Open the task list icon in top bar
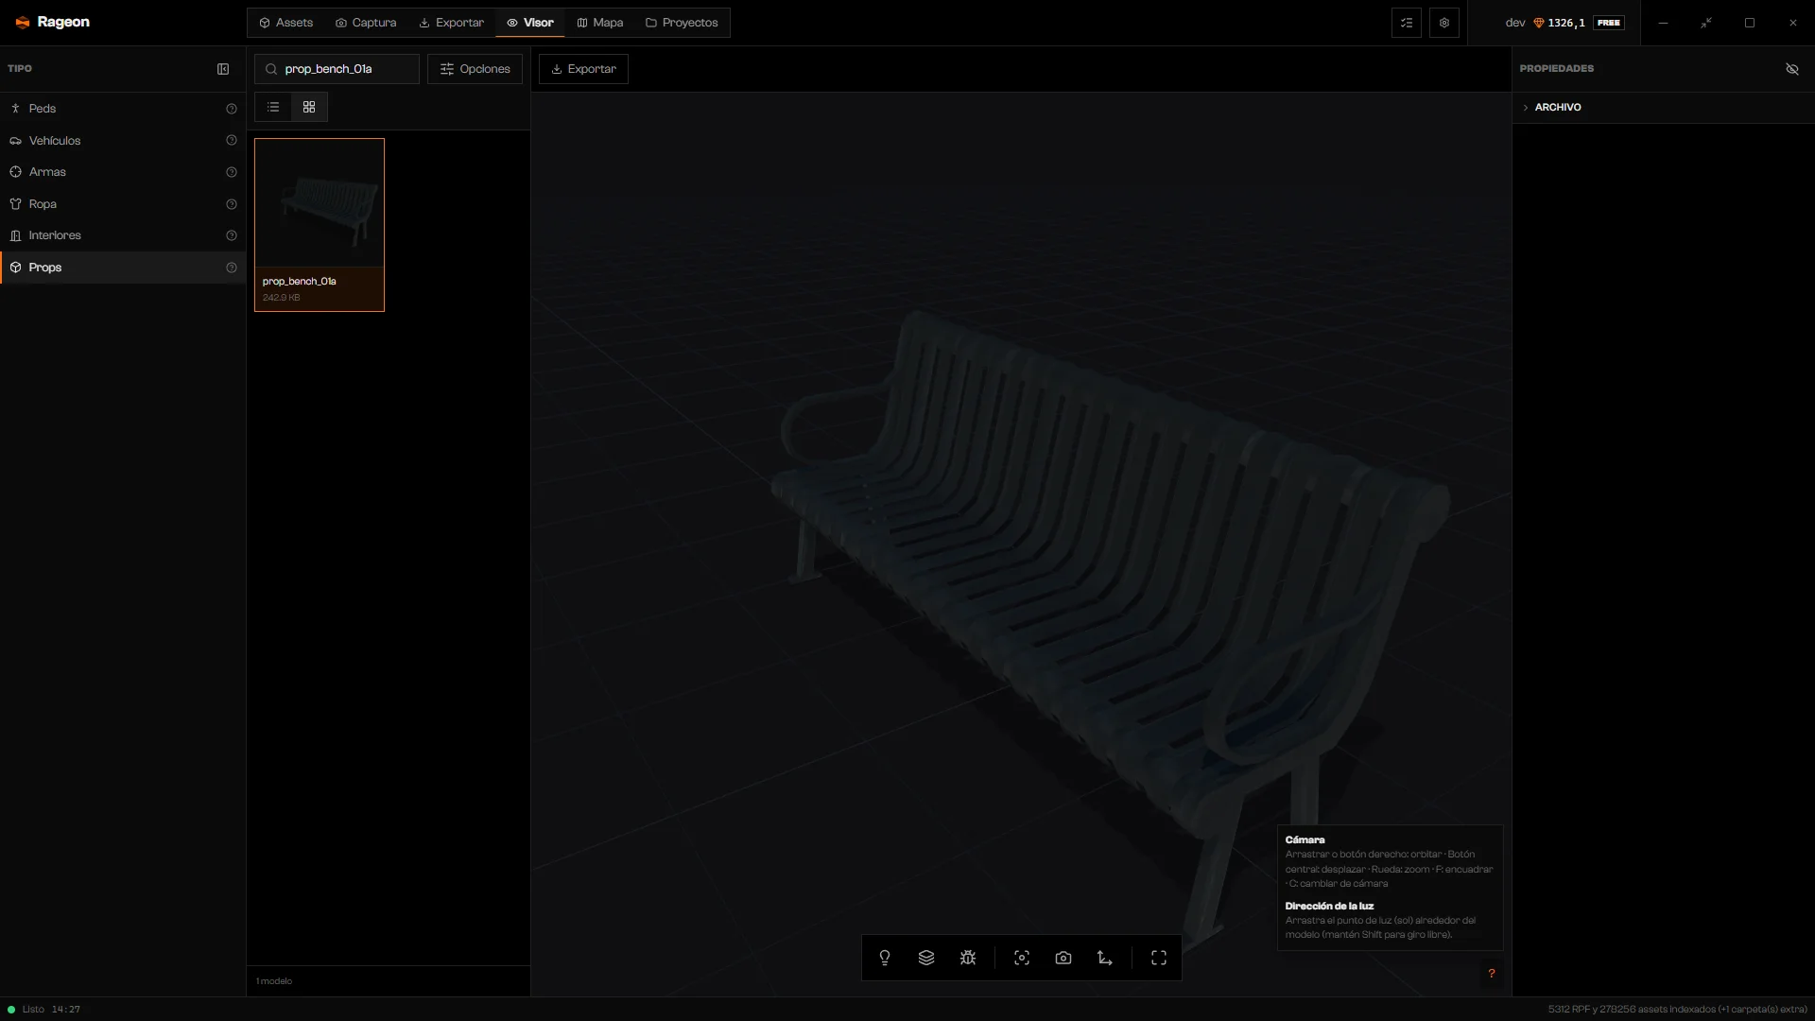The width and height of the screenshot is (1815, 1021). 1407,23
